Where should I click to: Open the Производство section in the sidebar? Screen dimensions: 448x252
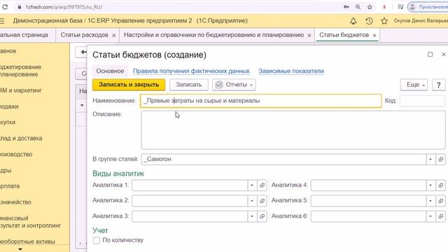[x=16, y=154]
